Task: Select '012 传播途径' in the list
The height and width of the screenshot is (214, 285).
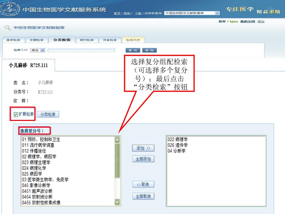Action: click(68, 151)
